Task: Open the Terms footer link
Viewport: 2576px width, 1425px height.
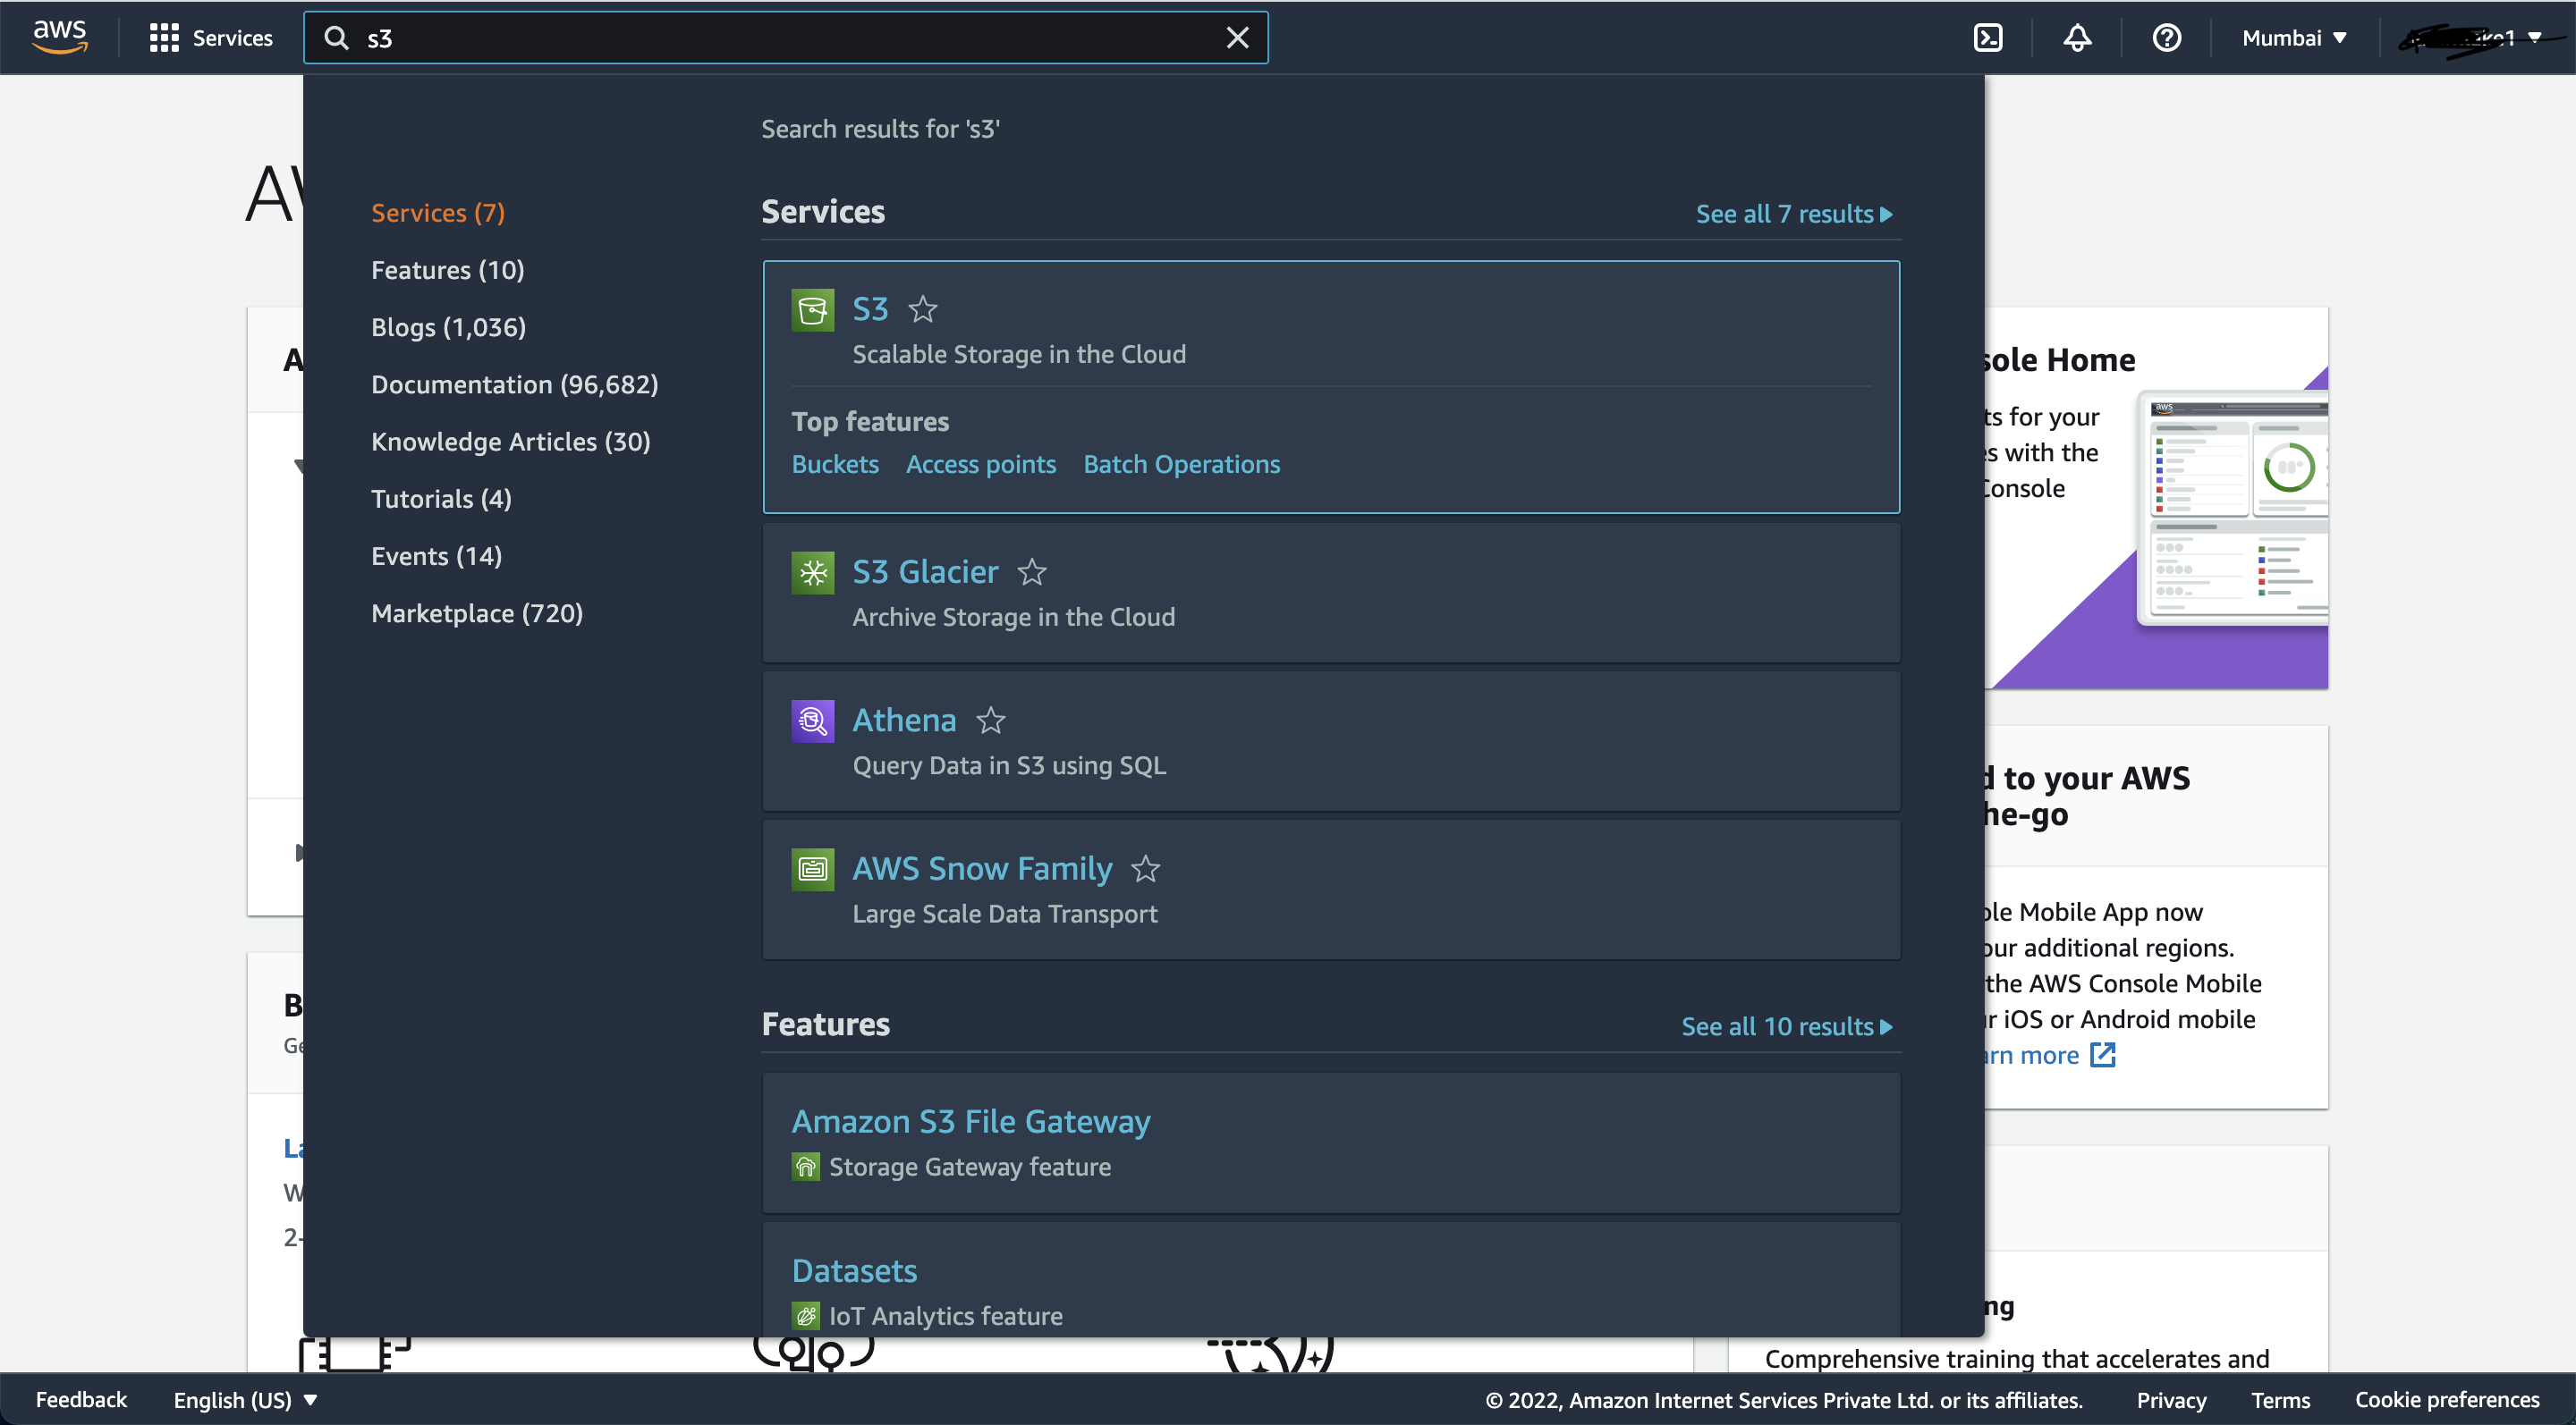Action: point(2280,1399)
